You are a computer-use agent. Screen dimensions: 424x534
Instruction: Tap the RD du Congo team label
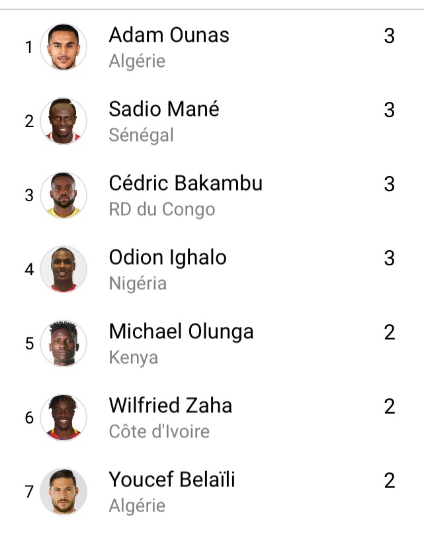pyautogui.click(x=162, y=209)
